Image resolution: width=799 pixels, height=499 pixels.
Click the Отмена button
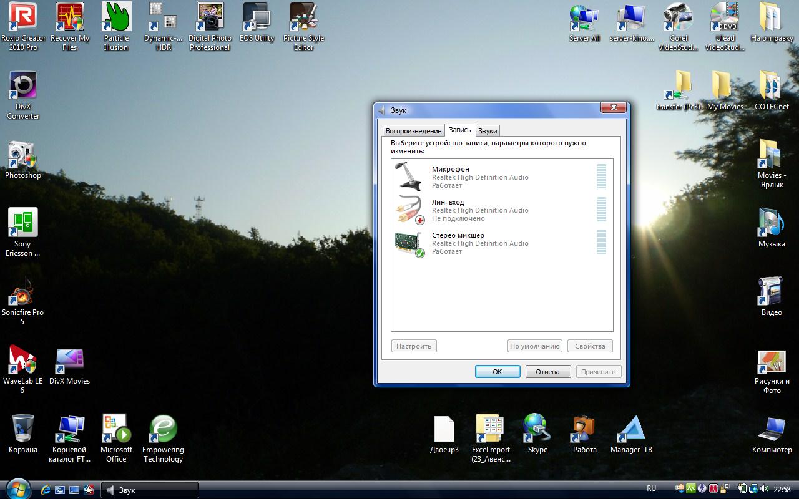547,371
